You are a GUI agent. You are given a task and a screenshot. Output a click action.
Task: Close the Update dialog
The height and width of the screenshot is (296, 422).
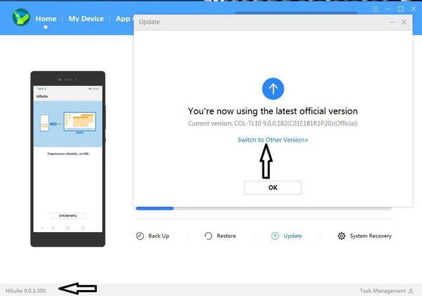pos(404,22)
